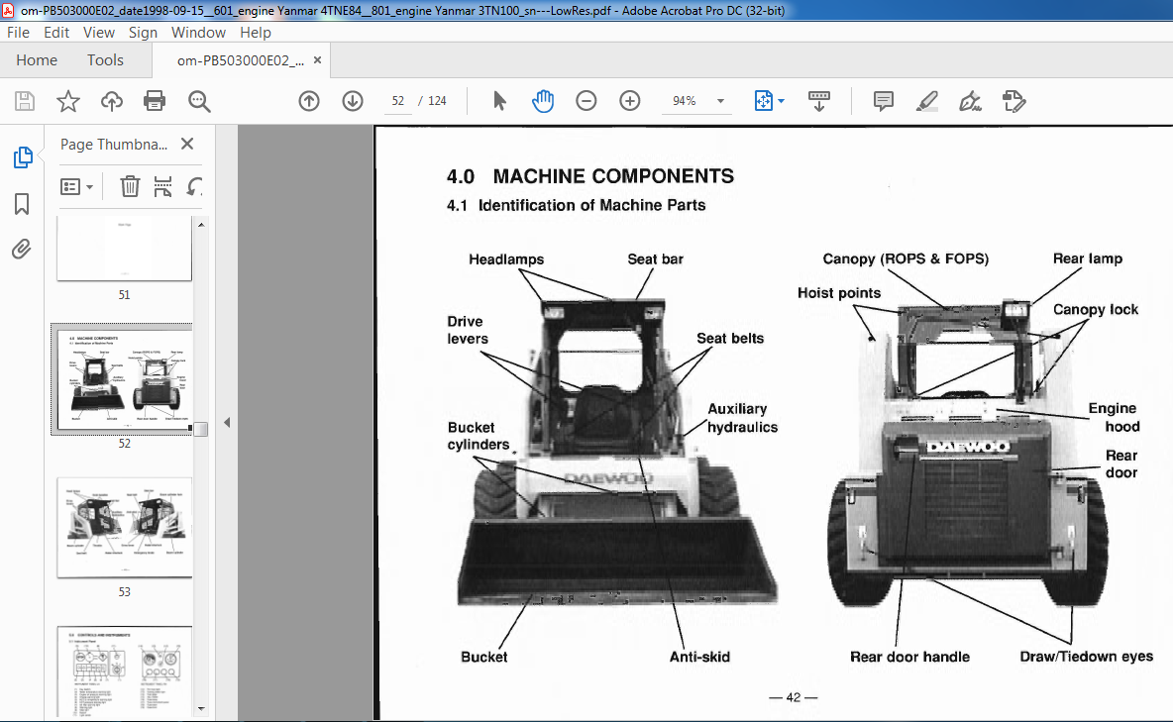Print the document with the printer icon
The height and width of the screenshot is (722, 1173).
[x=155, y=101]
